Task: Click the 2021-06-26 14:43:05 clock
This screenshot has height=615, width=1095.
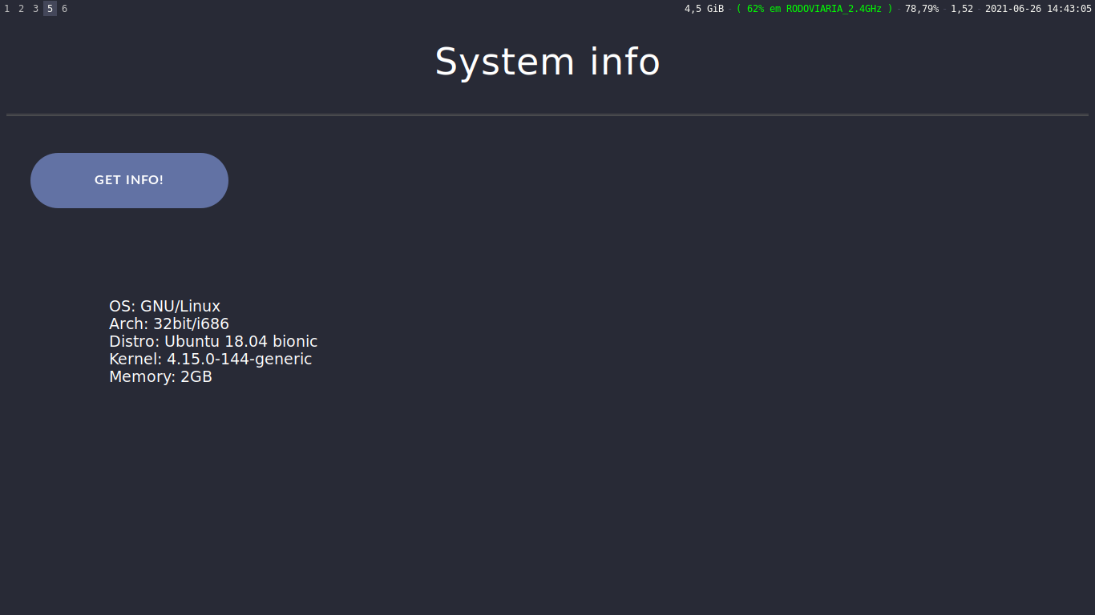Action: (1038, 9)
